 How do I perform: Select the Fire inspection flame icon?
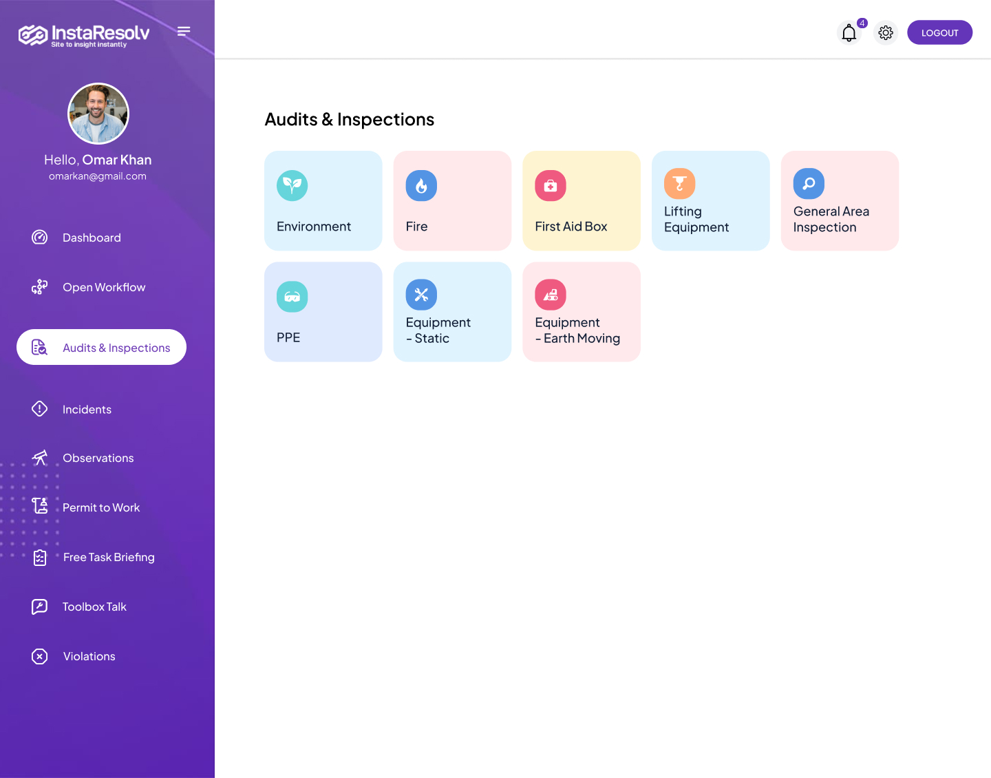[x=421, y=186]
